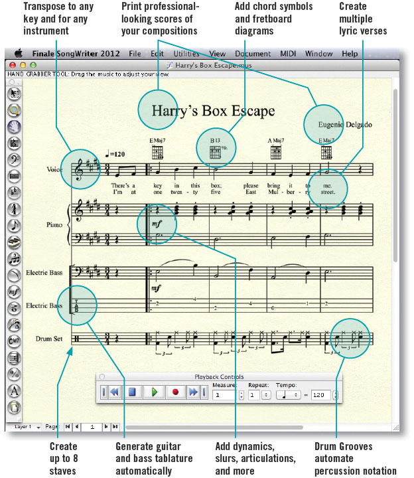Select the Clef tool (bass clef icon)
This screenshot has width=414, height=478.
pyautogui.click(x=14, y=160)
